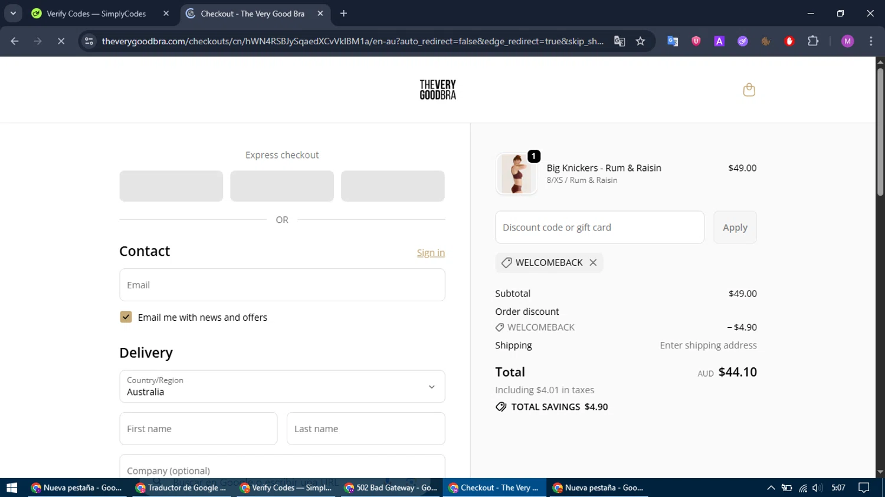Open the first Nueva pestaña taskbar window
Image resolution: width=885 pixels, height=497 pixels.
[77, 488]
